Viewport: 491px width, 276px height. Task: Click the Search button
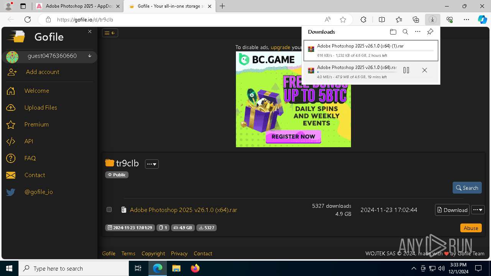click(x=467, y=188)
